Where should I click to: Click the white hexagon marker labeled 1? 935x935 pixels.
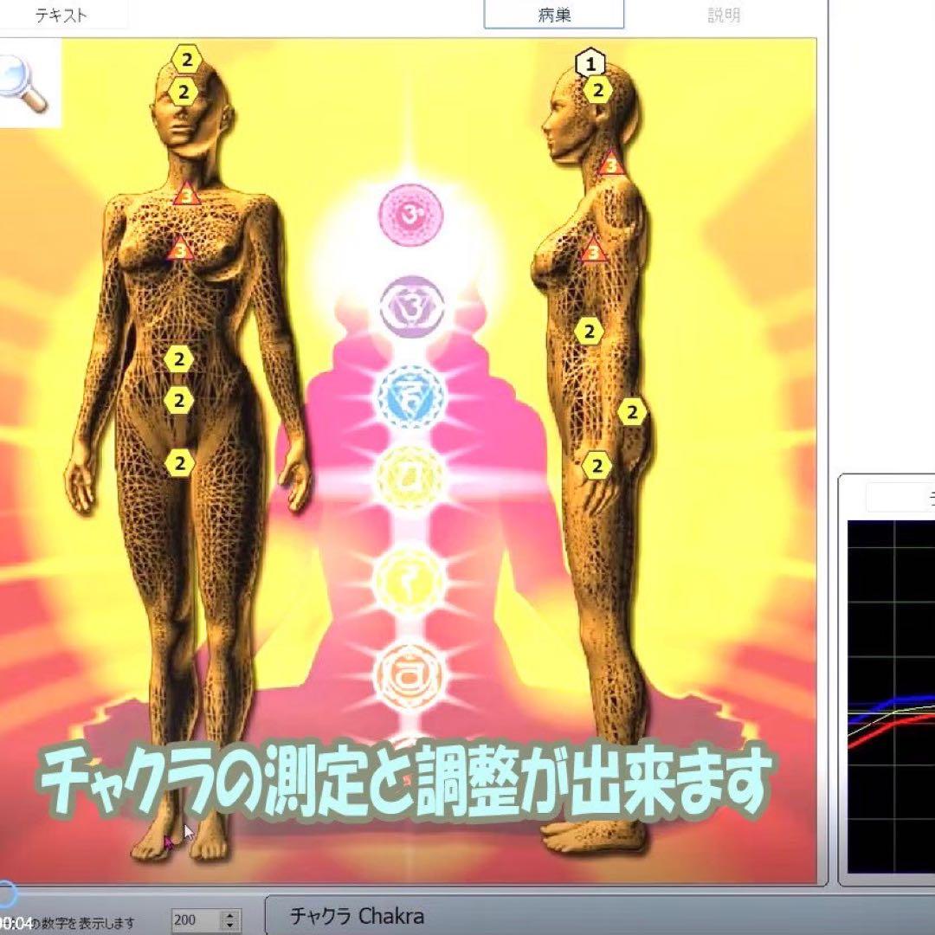[589, 62]
